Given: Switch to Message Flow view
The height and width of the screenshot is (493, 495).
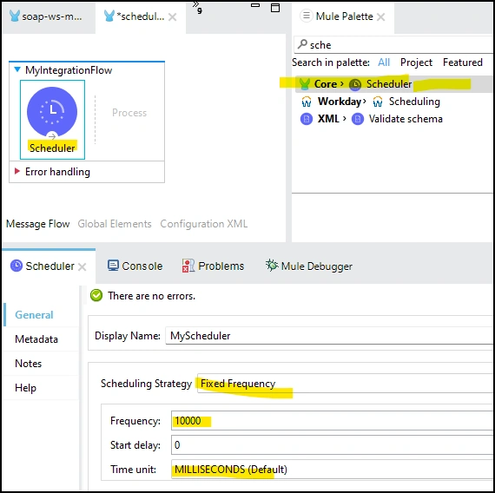Looking at the screenshot, I should pyautogui.click(x=37, y=224).
